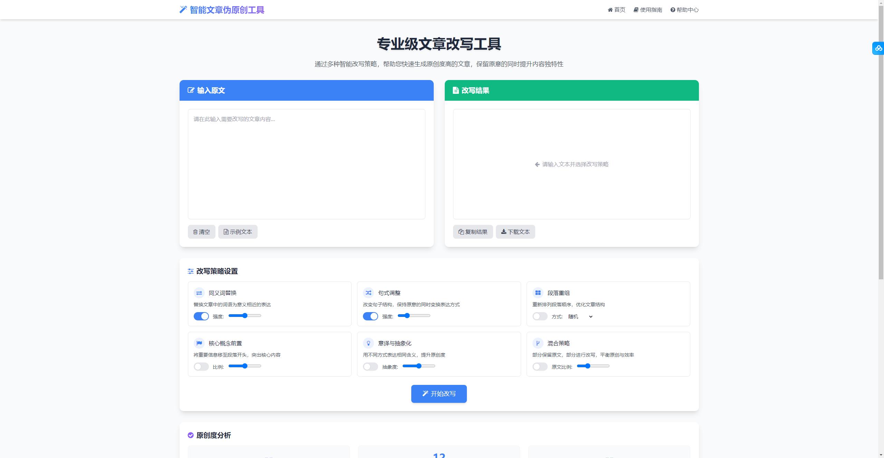Click 示例文本 to load sample text
This screenshot has width=884, height=458.
coord(237,231)
